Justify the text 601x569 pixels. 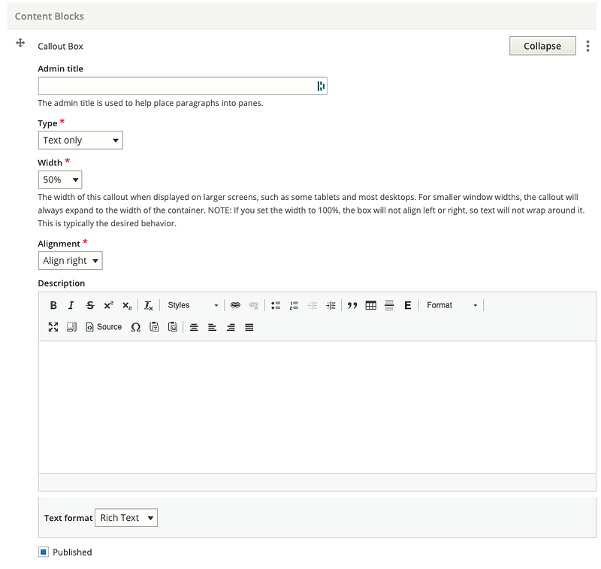249,327
